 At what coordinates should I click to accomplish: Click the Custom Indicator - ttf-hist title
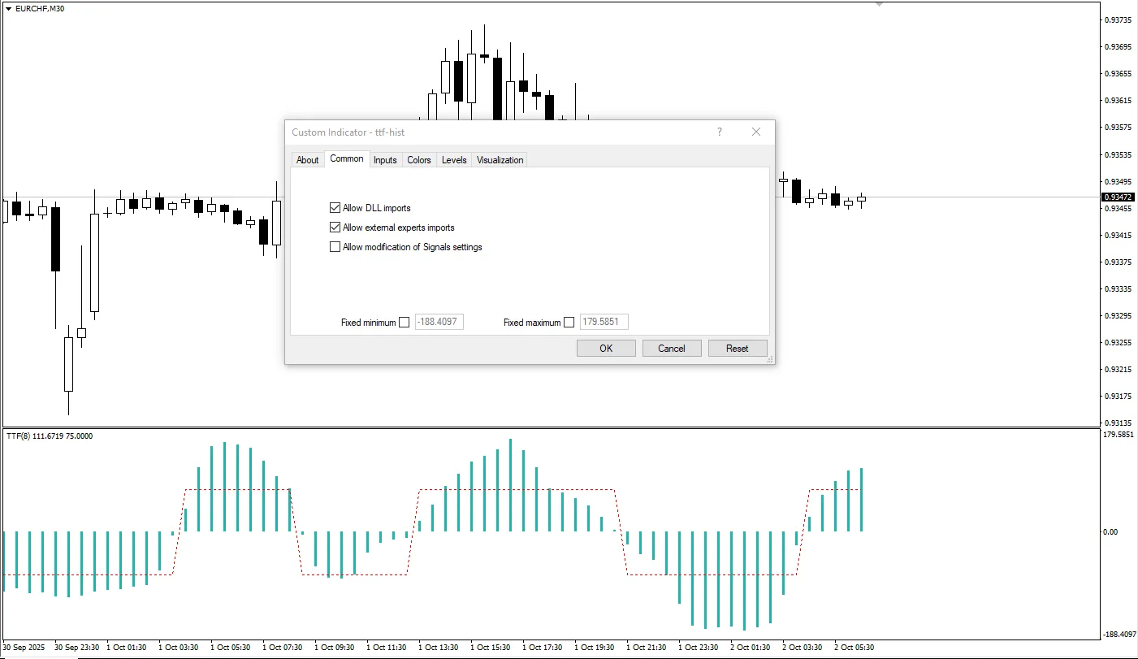tap(348, 132)
